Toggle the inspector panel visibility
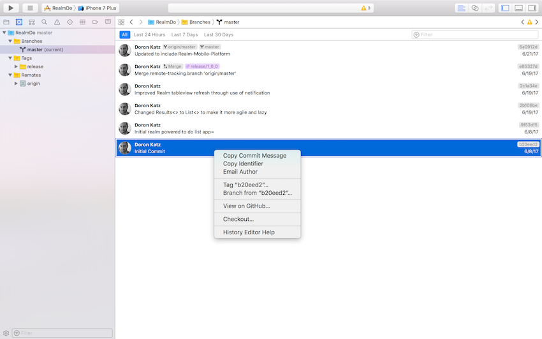The height and width of the screenshot is (339, 542). point(532,8)
